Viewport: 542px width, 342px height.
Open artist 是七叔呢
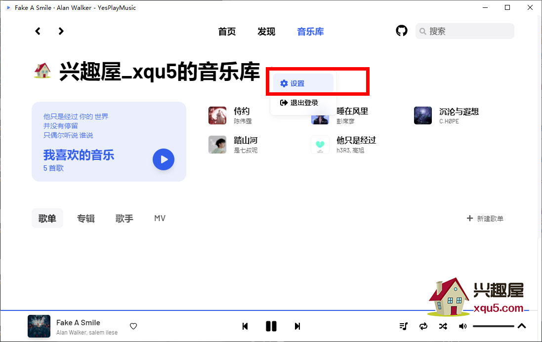coord(246,150)
